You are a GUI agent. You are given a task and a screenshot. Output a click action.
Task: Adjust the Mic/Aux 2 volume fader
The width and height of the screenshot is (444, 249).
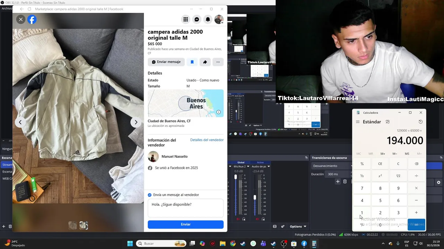(x=236, y=177)
